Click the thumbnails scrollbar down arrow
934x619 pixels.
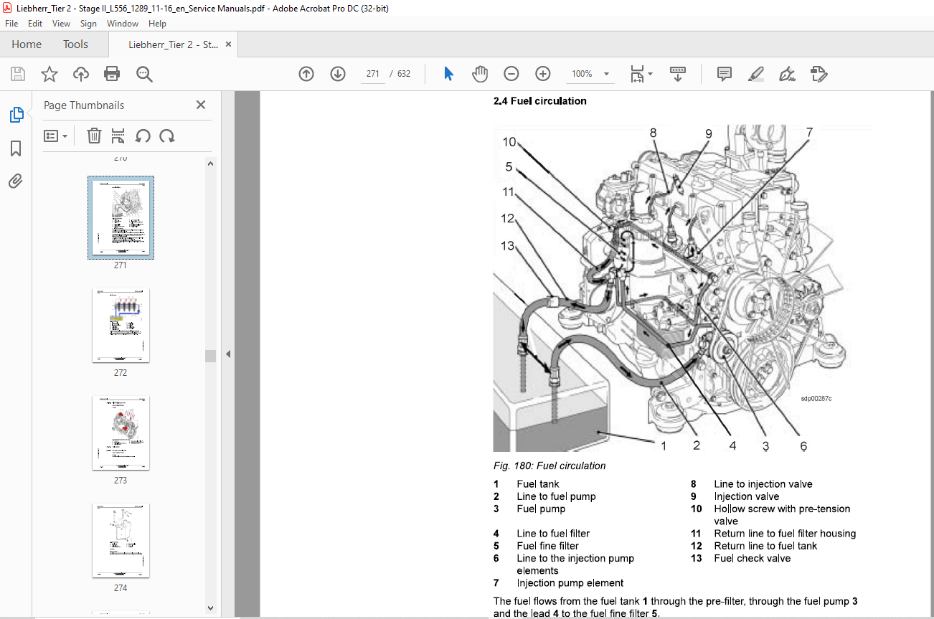coord(210,608)
